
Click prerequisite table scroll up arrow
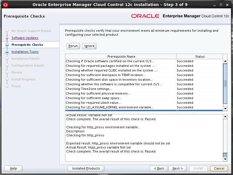pos(225,61)
